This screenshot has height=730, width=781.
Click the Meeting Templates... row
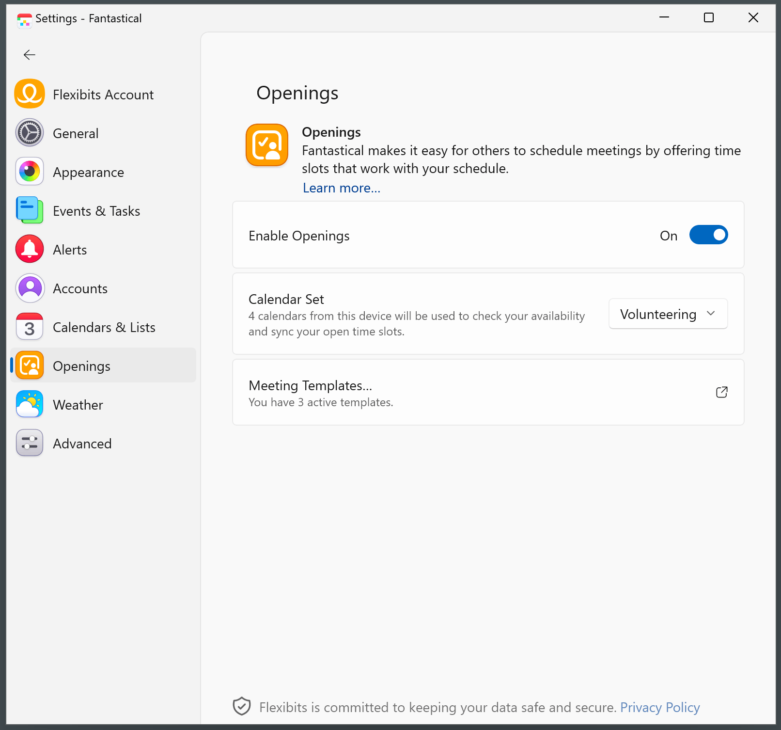coord(488,392)
